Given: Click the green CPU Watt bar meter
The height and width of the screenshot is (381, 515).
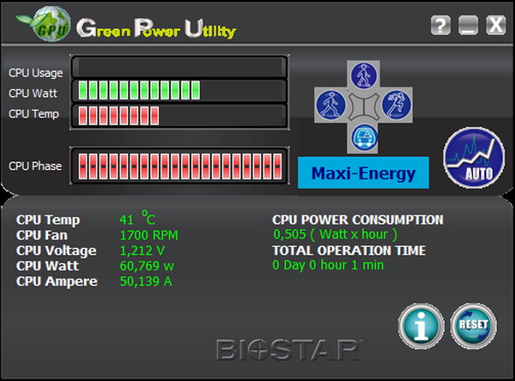Looking at the screenshot, I should [179, 90].
